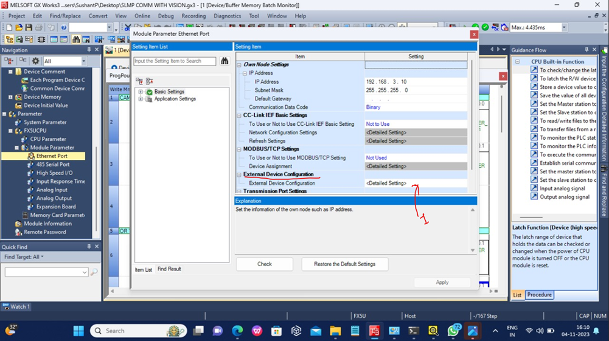The width and height of the screenshot is (609, 341).
Task: Open the Quick Find combo box arrow
Action: pos(85,272)
